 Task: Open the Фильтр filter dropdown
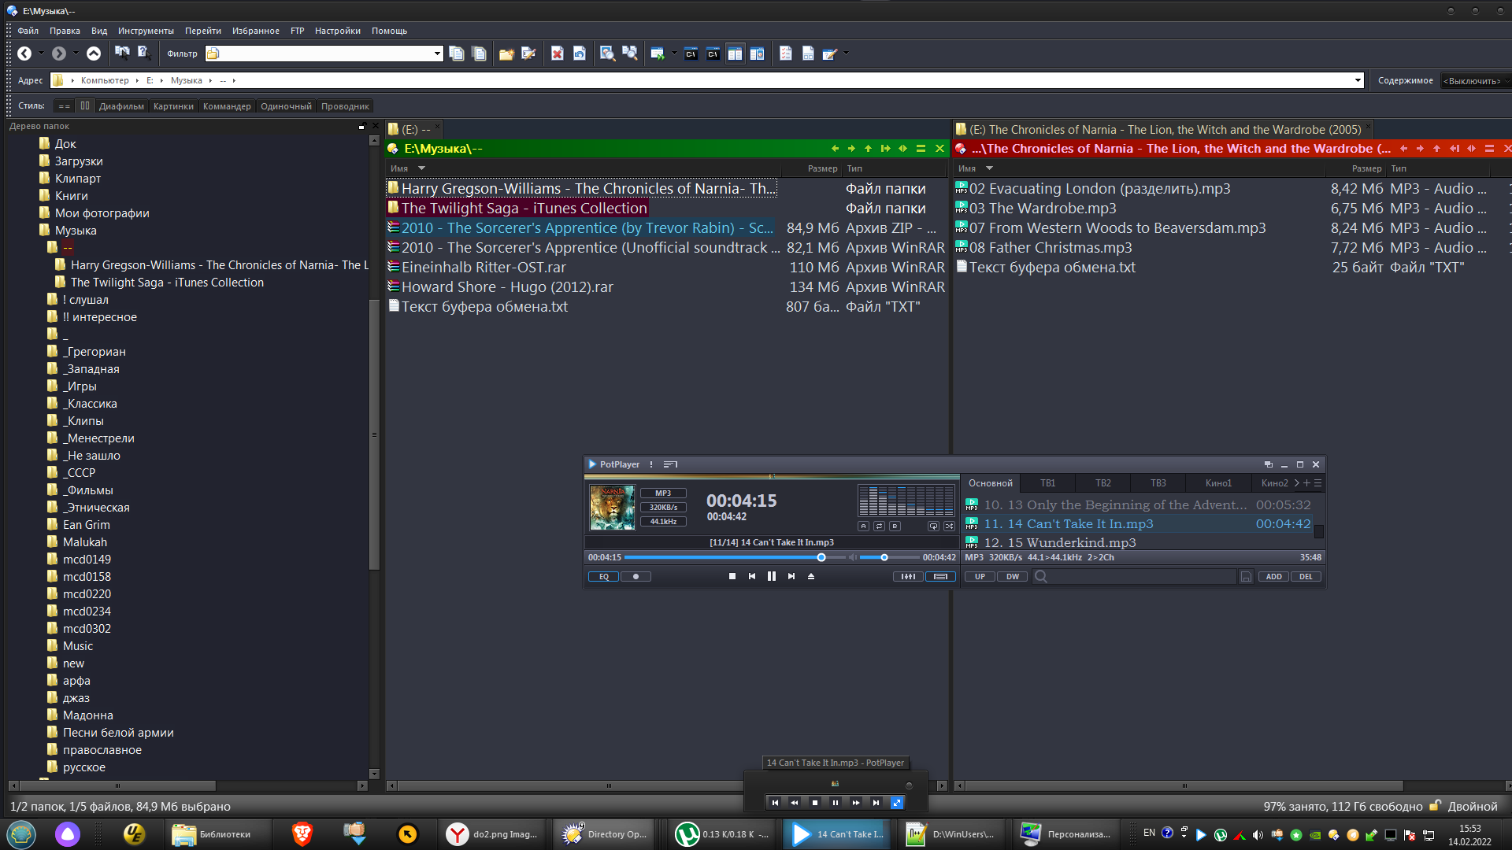click(x=438, y=54)
